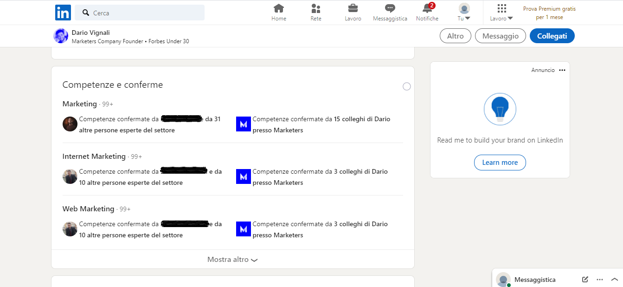The width and height of the screenshot is (623, 287).
Task: Check the Notifiche bell icon
Action: [427, 8]
